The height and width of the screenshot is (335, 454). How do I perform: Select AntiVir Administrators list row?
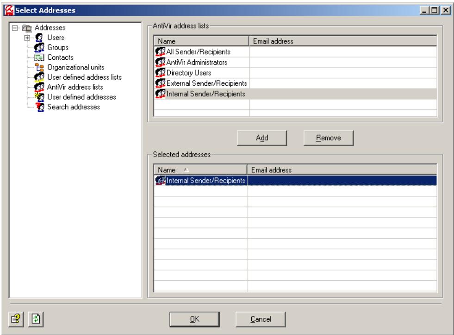(295, 62)
